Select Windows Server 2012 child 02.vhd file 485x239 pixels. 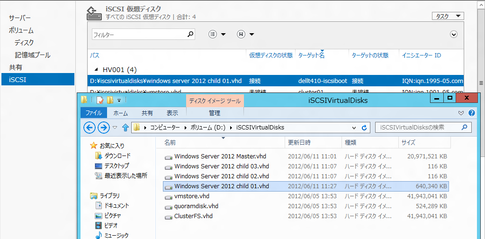tap(222, 176)
